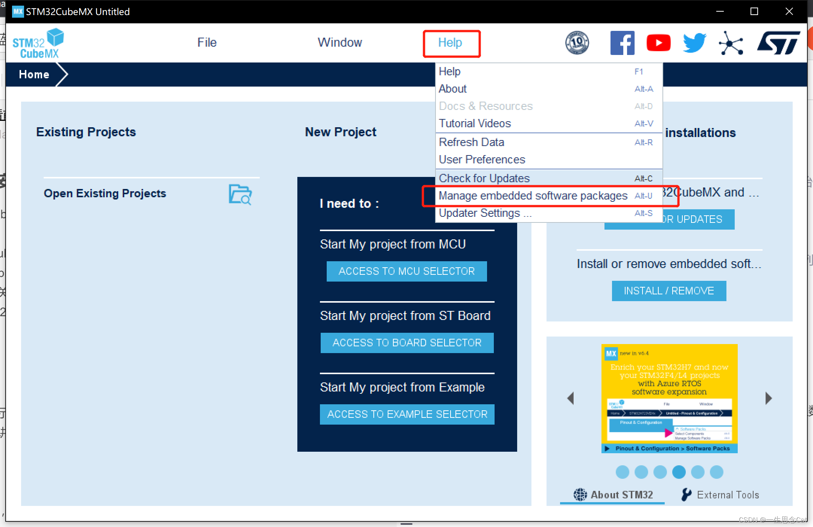The image size is (813, 527).
Task: Click 'Start My project from Example' text
Action: point(402,387)
